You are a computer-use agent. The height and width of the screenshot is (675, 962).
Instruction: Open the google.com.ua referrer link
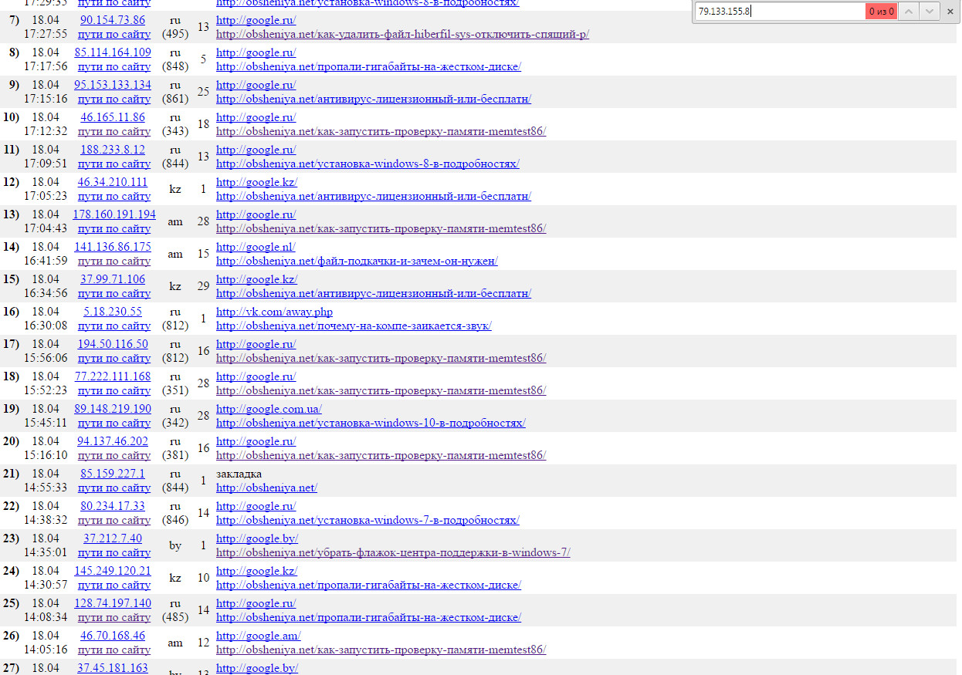pos(269,409)
